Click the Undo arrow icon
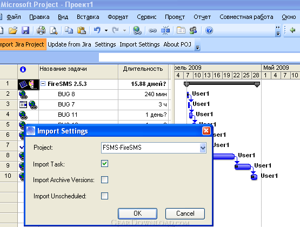 (97, 30)
